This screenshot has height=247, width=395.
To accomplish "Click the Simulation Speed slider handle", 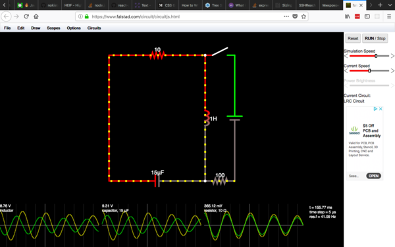I will point(376,56).
